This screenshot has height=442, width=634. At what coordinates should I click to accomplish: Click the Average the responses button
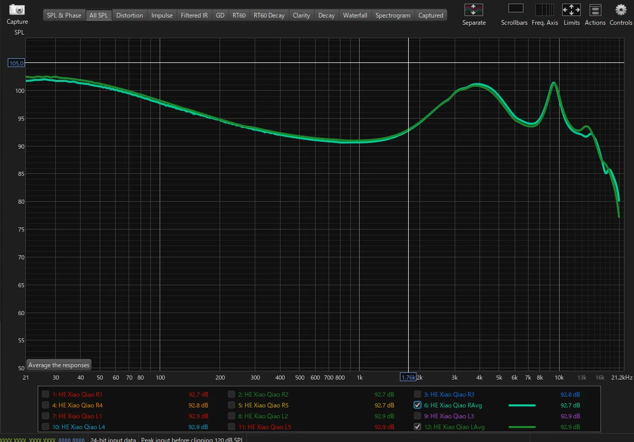coord(59,365)
